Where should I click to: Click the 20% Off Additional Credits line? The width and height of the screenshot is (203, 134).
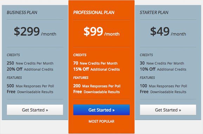pos(30,69)
